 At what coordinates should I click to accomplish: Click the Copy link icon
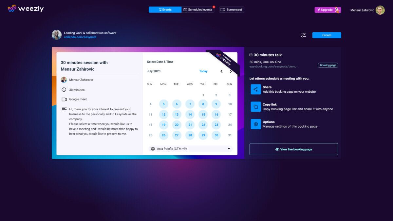[x=256, y=107]
